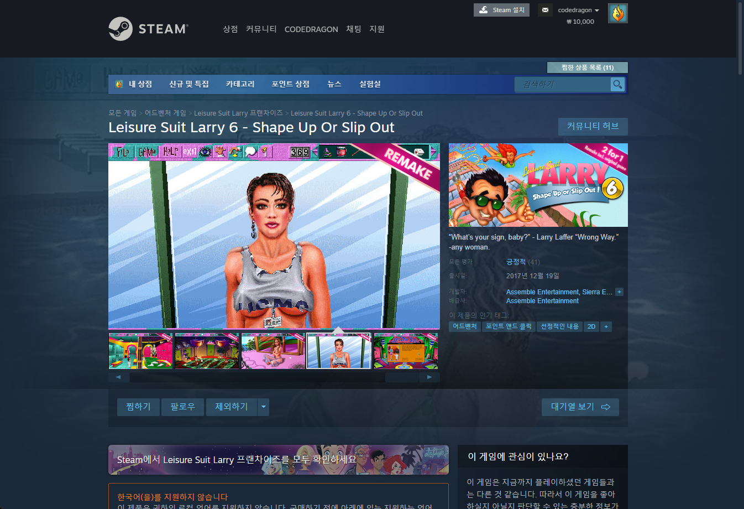Click the ₩10,000 wallet balance
744x509 pixels.
pyautogui.click(x=580, y=22)
